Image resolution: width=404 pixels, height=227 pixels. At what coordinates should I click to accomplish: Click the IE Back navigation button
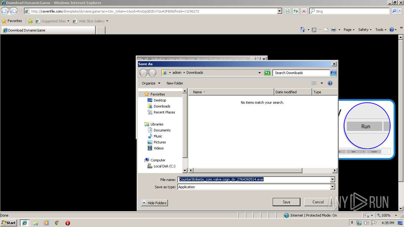click(5, 11)
